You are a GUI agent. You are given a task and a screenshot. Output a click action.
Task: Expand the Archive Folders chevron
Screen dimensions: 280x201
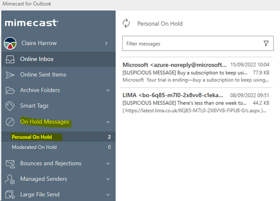pos(108,90)
